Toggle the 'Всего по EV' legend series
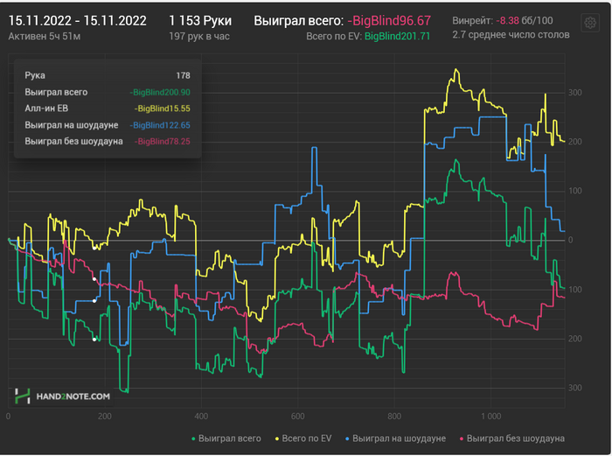 click(x=303, y=438)
